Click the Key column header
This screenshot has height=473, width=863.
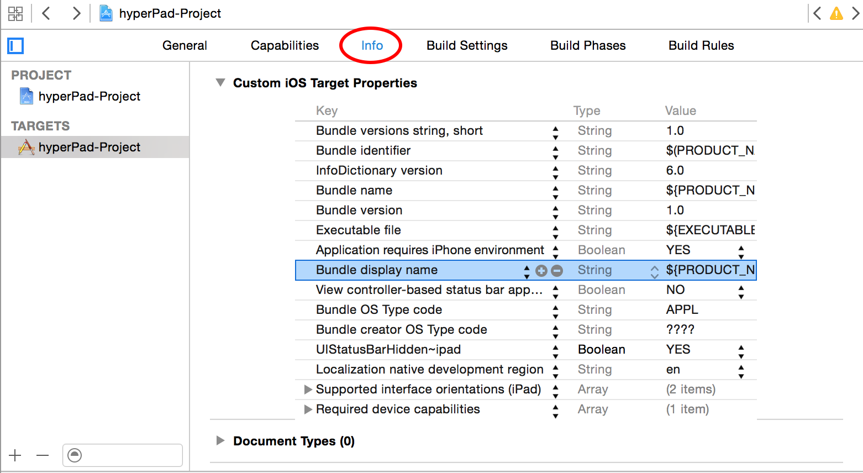coord(327,111)
